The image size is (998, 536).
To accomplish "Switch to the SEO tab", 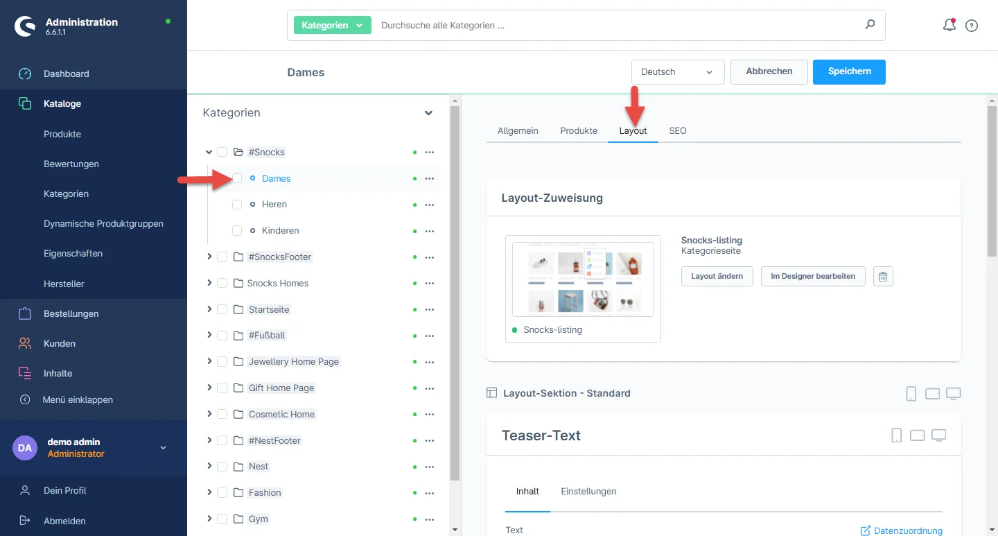I will coord(677,130).
